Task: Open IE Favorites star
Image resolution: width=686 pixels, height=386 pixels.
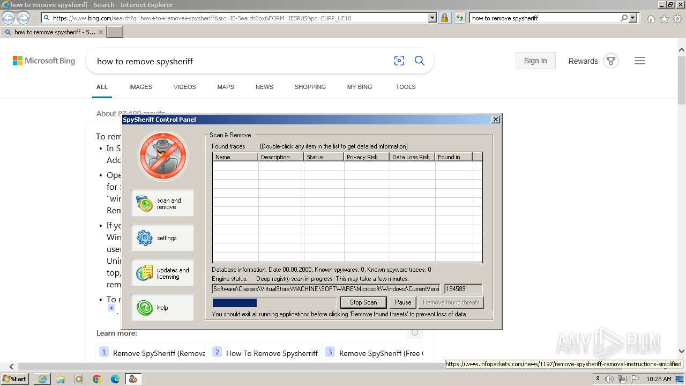Action: click(x=664, y=19)
